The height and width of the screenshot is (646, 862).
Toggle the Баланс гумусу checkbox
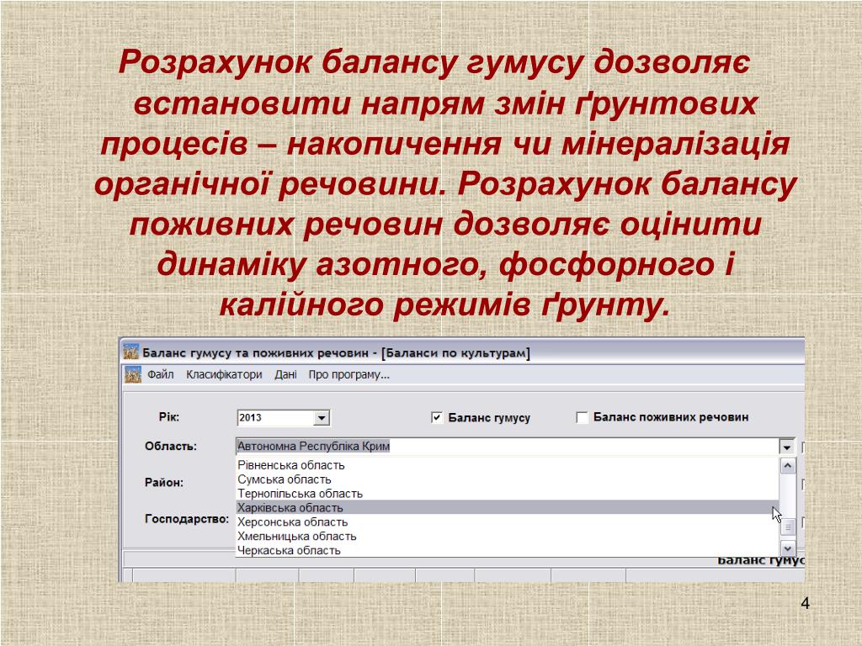pos(437,417)
